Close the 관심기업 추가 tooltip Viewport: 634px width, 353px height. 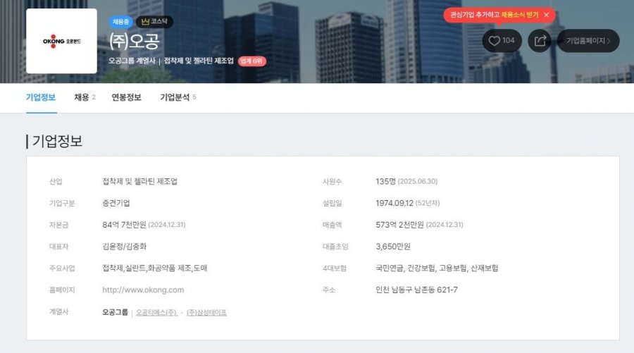tap(545, 15)
